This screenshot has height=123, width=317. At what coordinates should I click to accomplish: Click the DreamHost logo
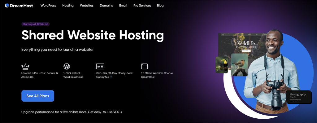[19, 6]
